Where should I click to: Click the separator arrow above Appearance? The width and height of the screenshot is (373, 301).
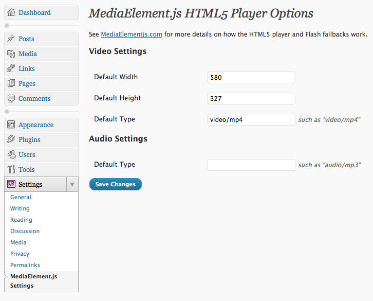tap(7, 111)
